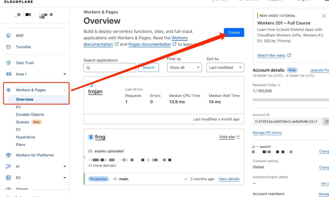
Task: Click the Area 1 envelope icon
Action: click(9, 74)
